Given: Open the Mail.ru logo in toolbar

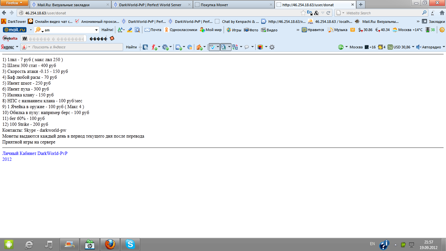Looking at the screenshot, I should [x=15, y=30].
